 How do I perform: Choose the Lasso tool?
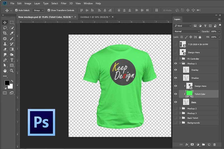click(5, 28)
